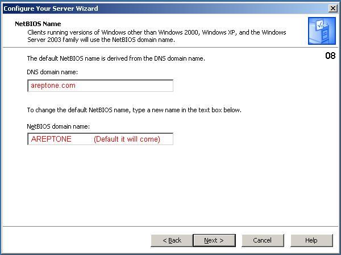Click the bold NetBIOS Name heading
341x255 pixels.
pyautogui.click(x=38, y=24)
